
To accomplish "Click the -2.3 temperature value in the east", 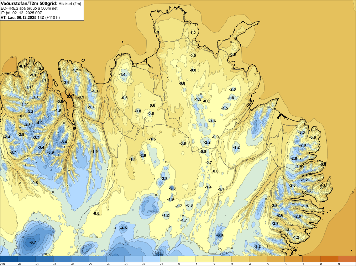I will [293, 185].
